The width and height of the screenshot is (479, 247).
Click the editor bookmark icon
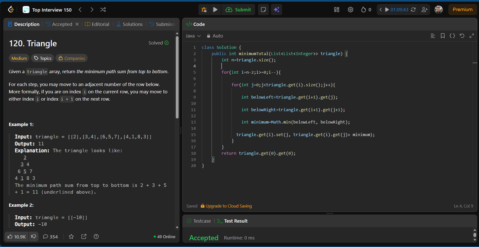coord(443,36)
